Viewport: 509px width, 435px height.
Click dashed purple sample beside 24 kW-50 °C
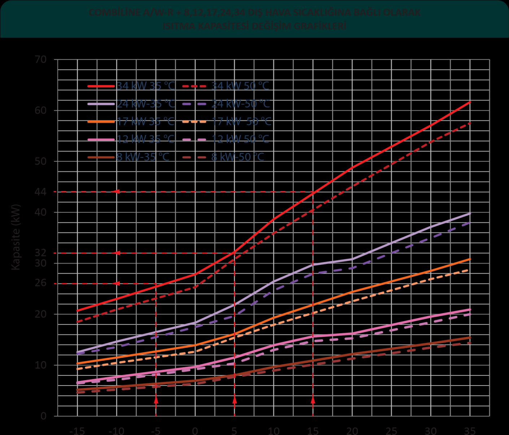[195, 104]
